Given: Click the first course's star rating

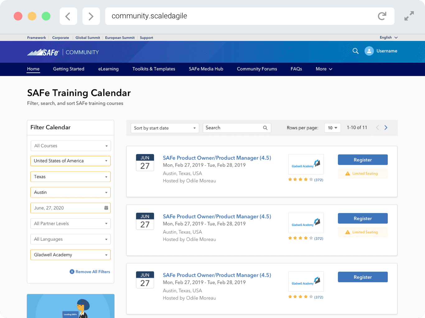Looking at the screenshot, I should click(x=301, y=179).
